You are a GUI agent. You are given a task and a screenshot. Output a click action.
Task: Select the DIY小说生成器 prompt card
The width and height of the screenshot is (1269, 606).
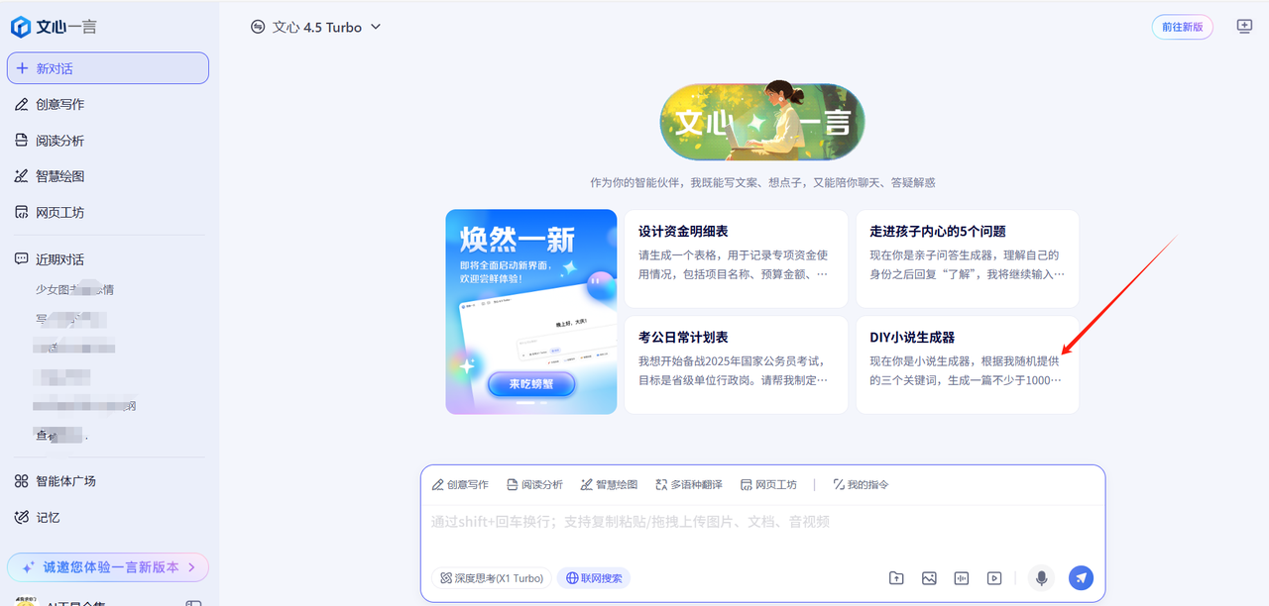click(968, 364)
